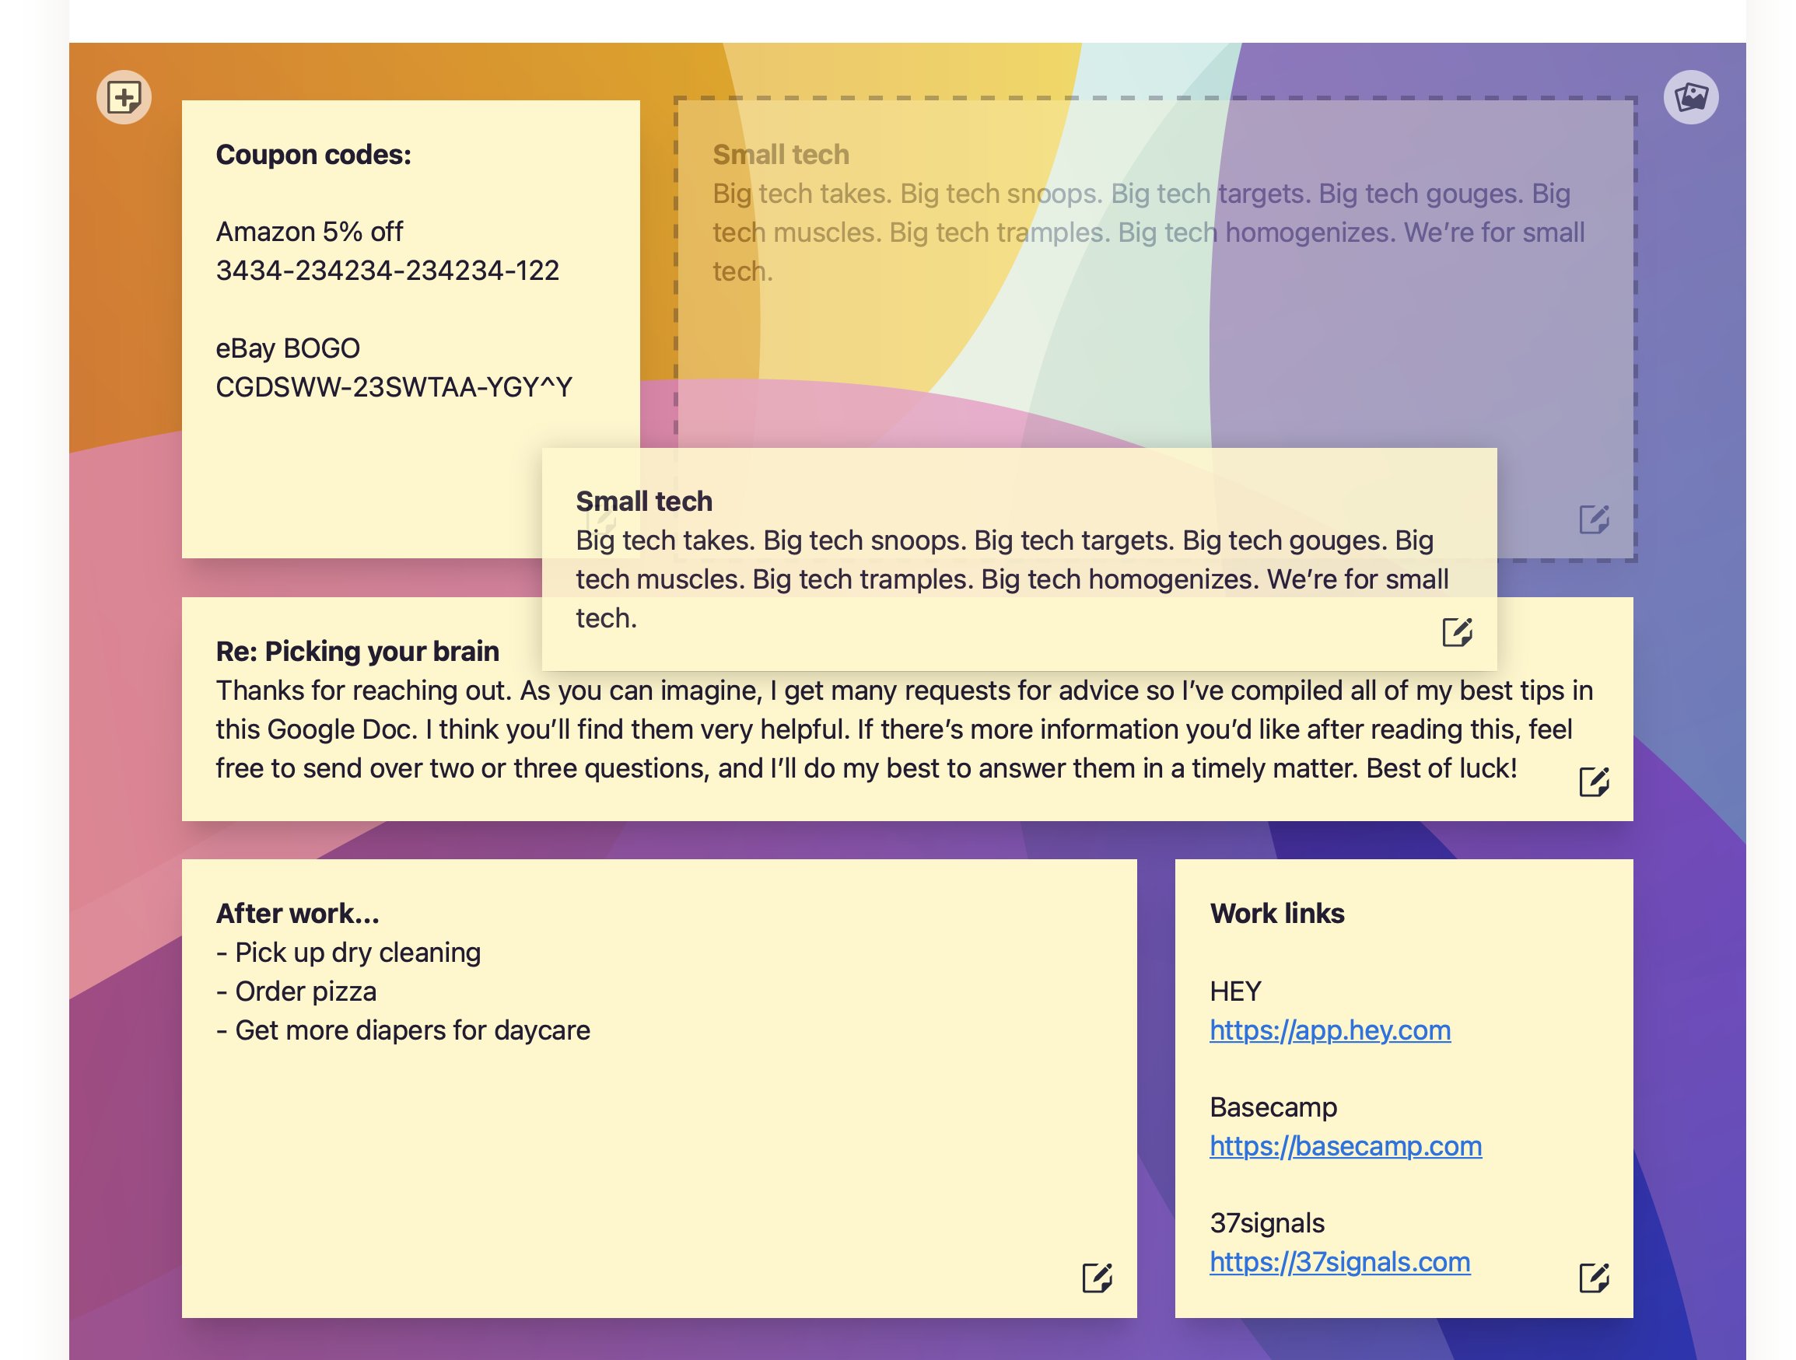The width and height of the screenshot is (1796, 1360).
Task: Click the 'After work...' note heading
Action: point(297,914)
